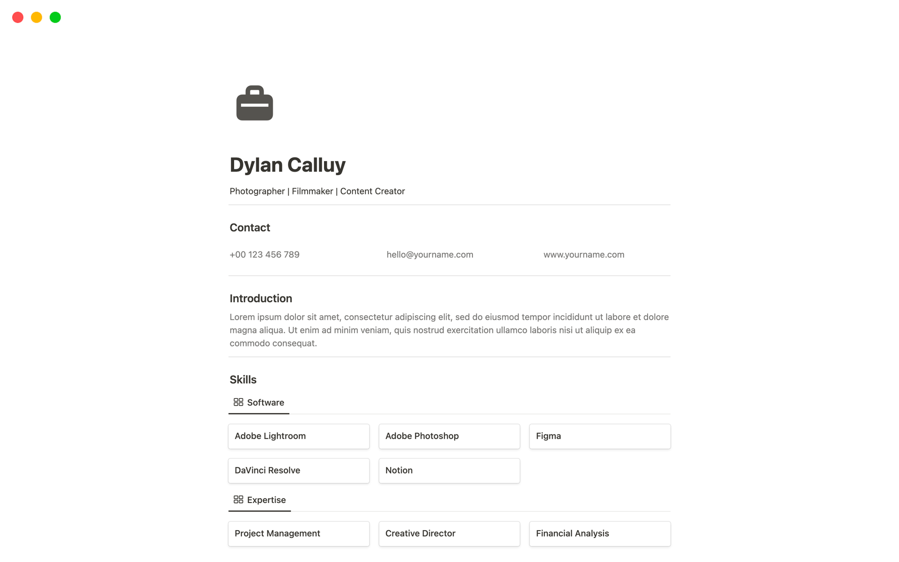The width and height of the screenshot is (899, 562).
Task: Toggle visibility of Creative Director card
Action: click(449, 533)
